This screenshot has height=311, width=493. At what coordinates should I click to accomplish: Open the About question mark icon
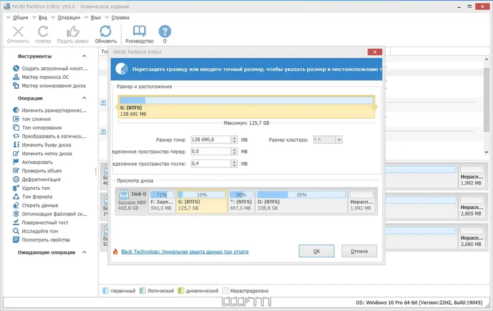point(165,31)
